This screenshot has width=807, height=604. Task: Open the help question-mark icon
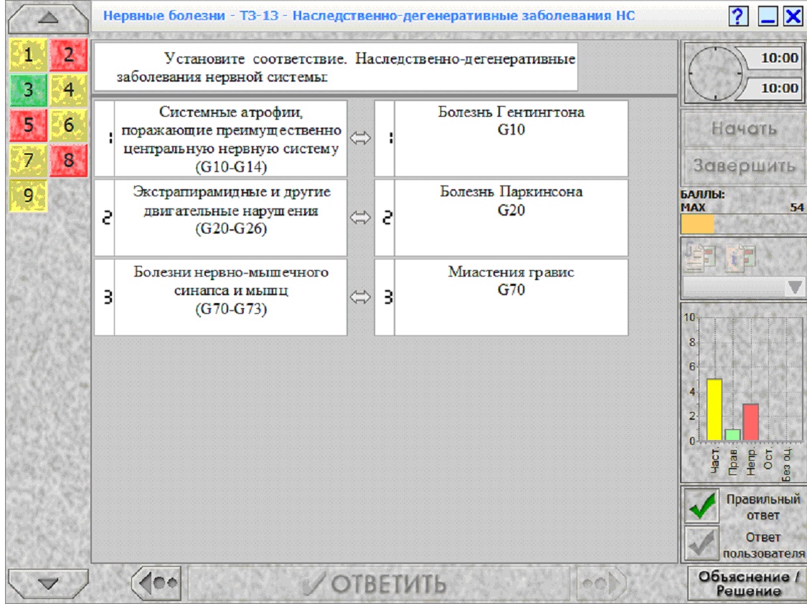point(738,16)
